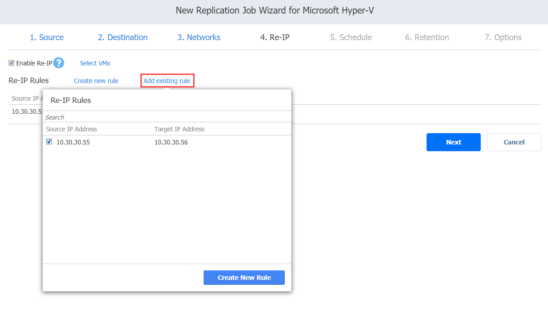548x325 pixels.
Task: Proceed with the Next button
Action: click(453, 142)
